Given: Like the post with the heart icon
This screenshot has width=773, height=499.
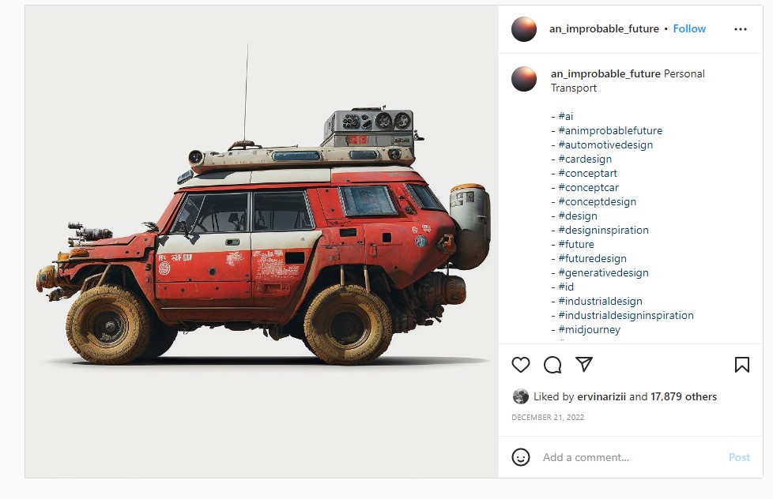Looking at the screenshot, I should coord(521,365).
